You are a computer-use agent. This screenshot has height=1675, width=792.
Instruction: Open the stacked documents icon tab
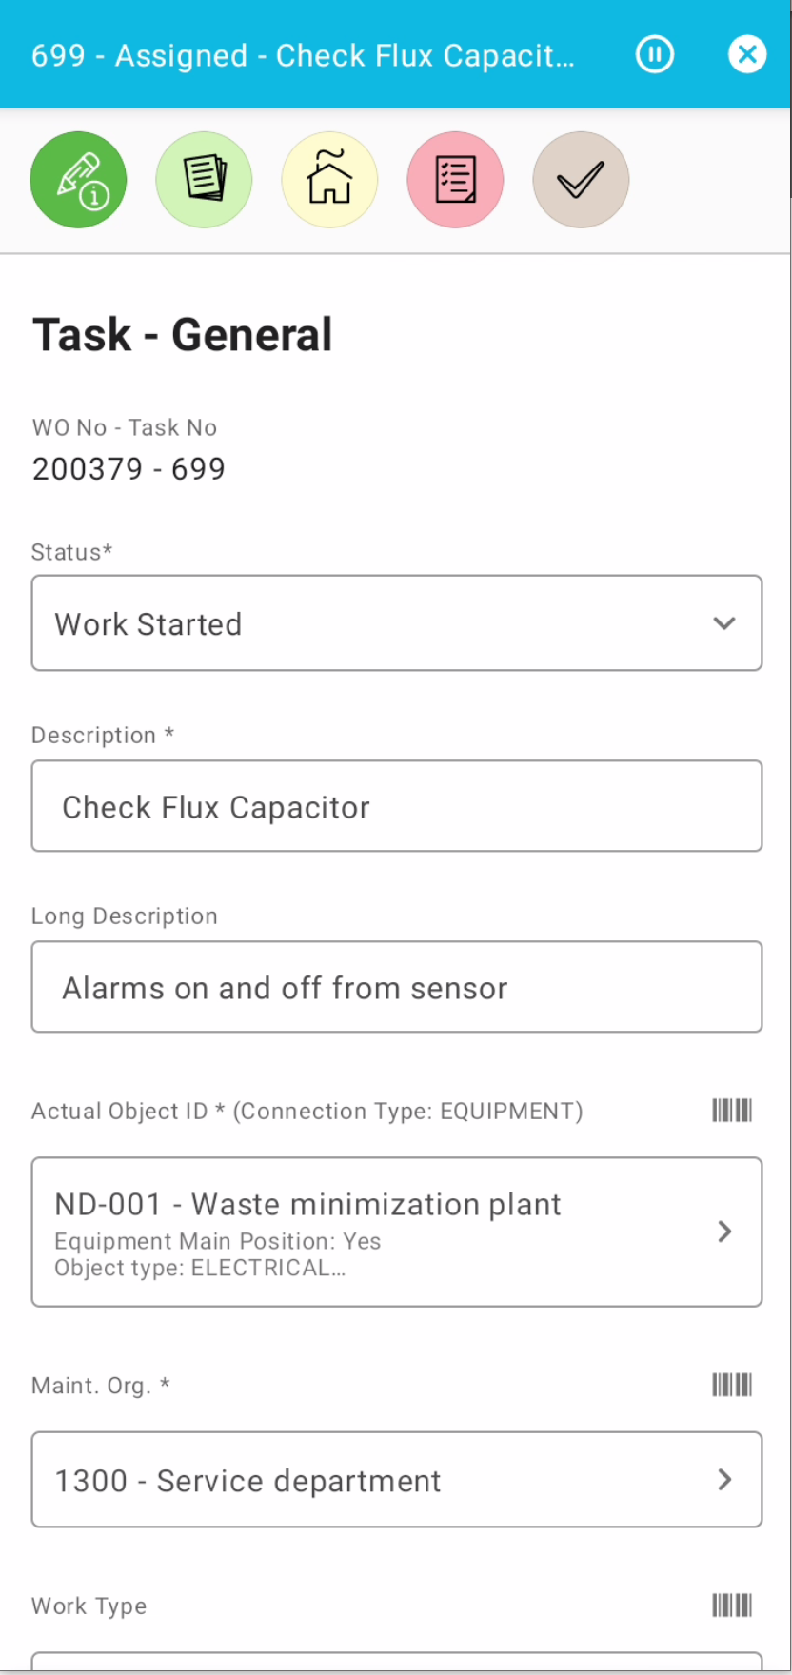pos(204,180)
